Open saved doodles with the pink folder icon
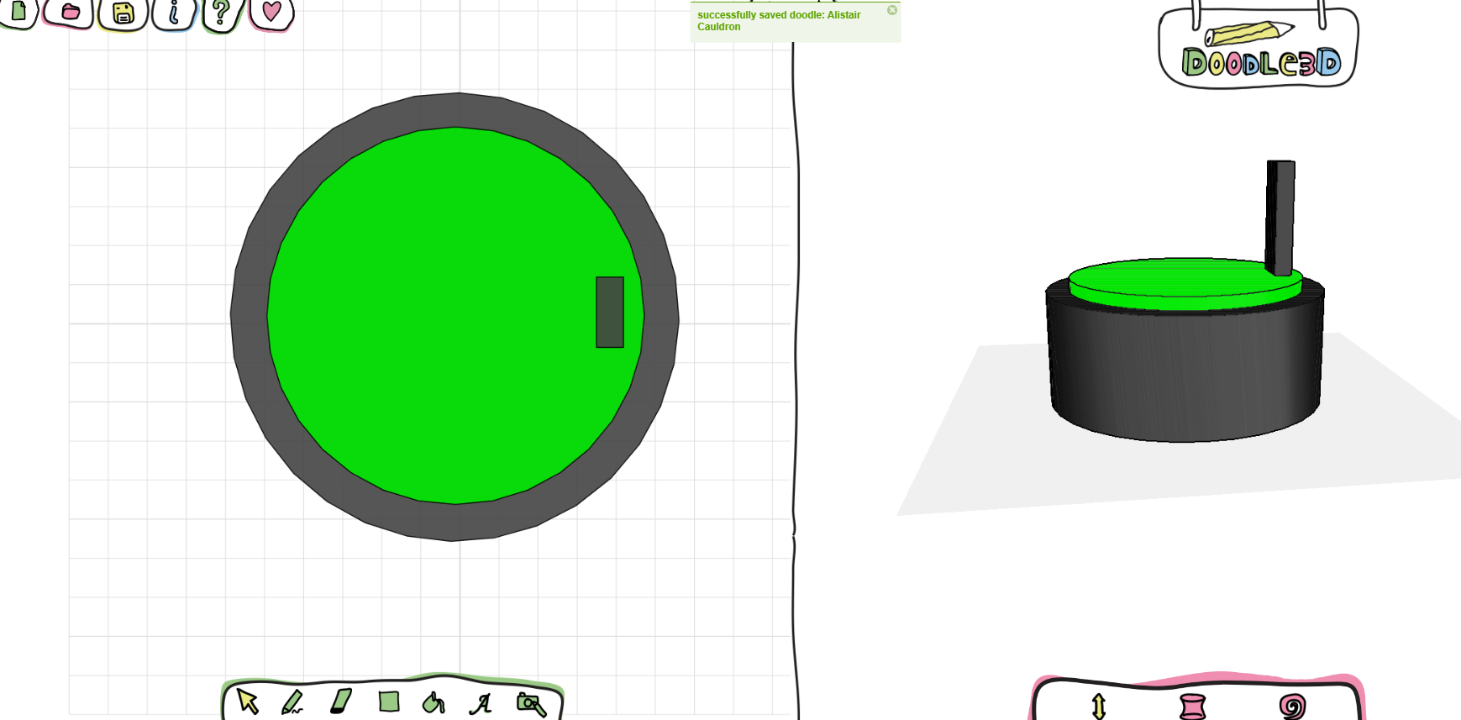The height and width of the screenshot is (720, 1461). (x=70, y=12)
